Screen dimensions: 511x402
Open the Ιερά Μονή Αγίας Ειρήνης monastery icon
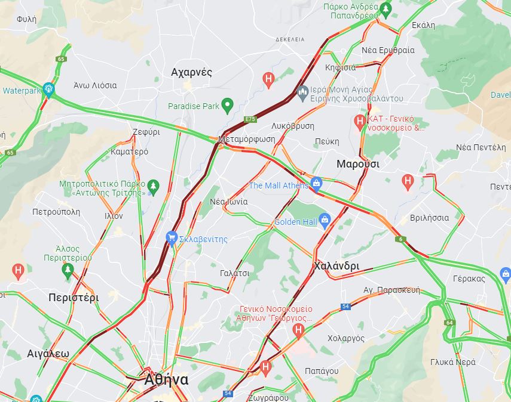pyautogui.click(x=303, y=94)
